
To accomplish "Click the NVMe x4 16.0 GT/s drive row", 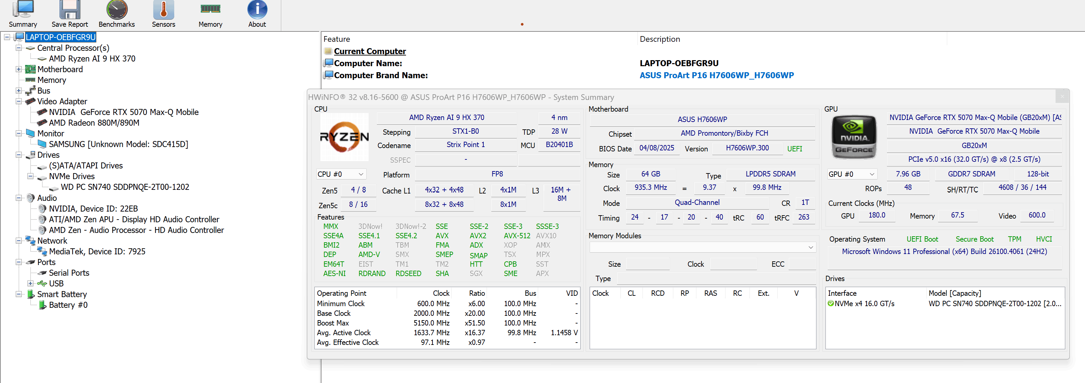I will (945, 303).
